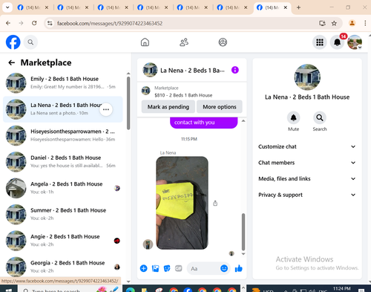The width and height of the screenshot is (371, 292).
Task: Switch to the fourth browser tab
Action: point(153,7)
